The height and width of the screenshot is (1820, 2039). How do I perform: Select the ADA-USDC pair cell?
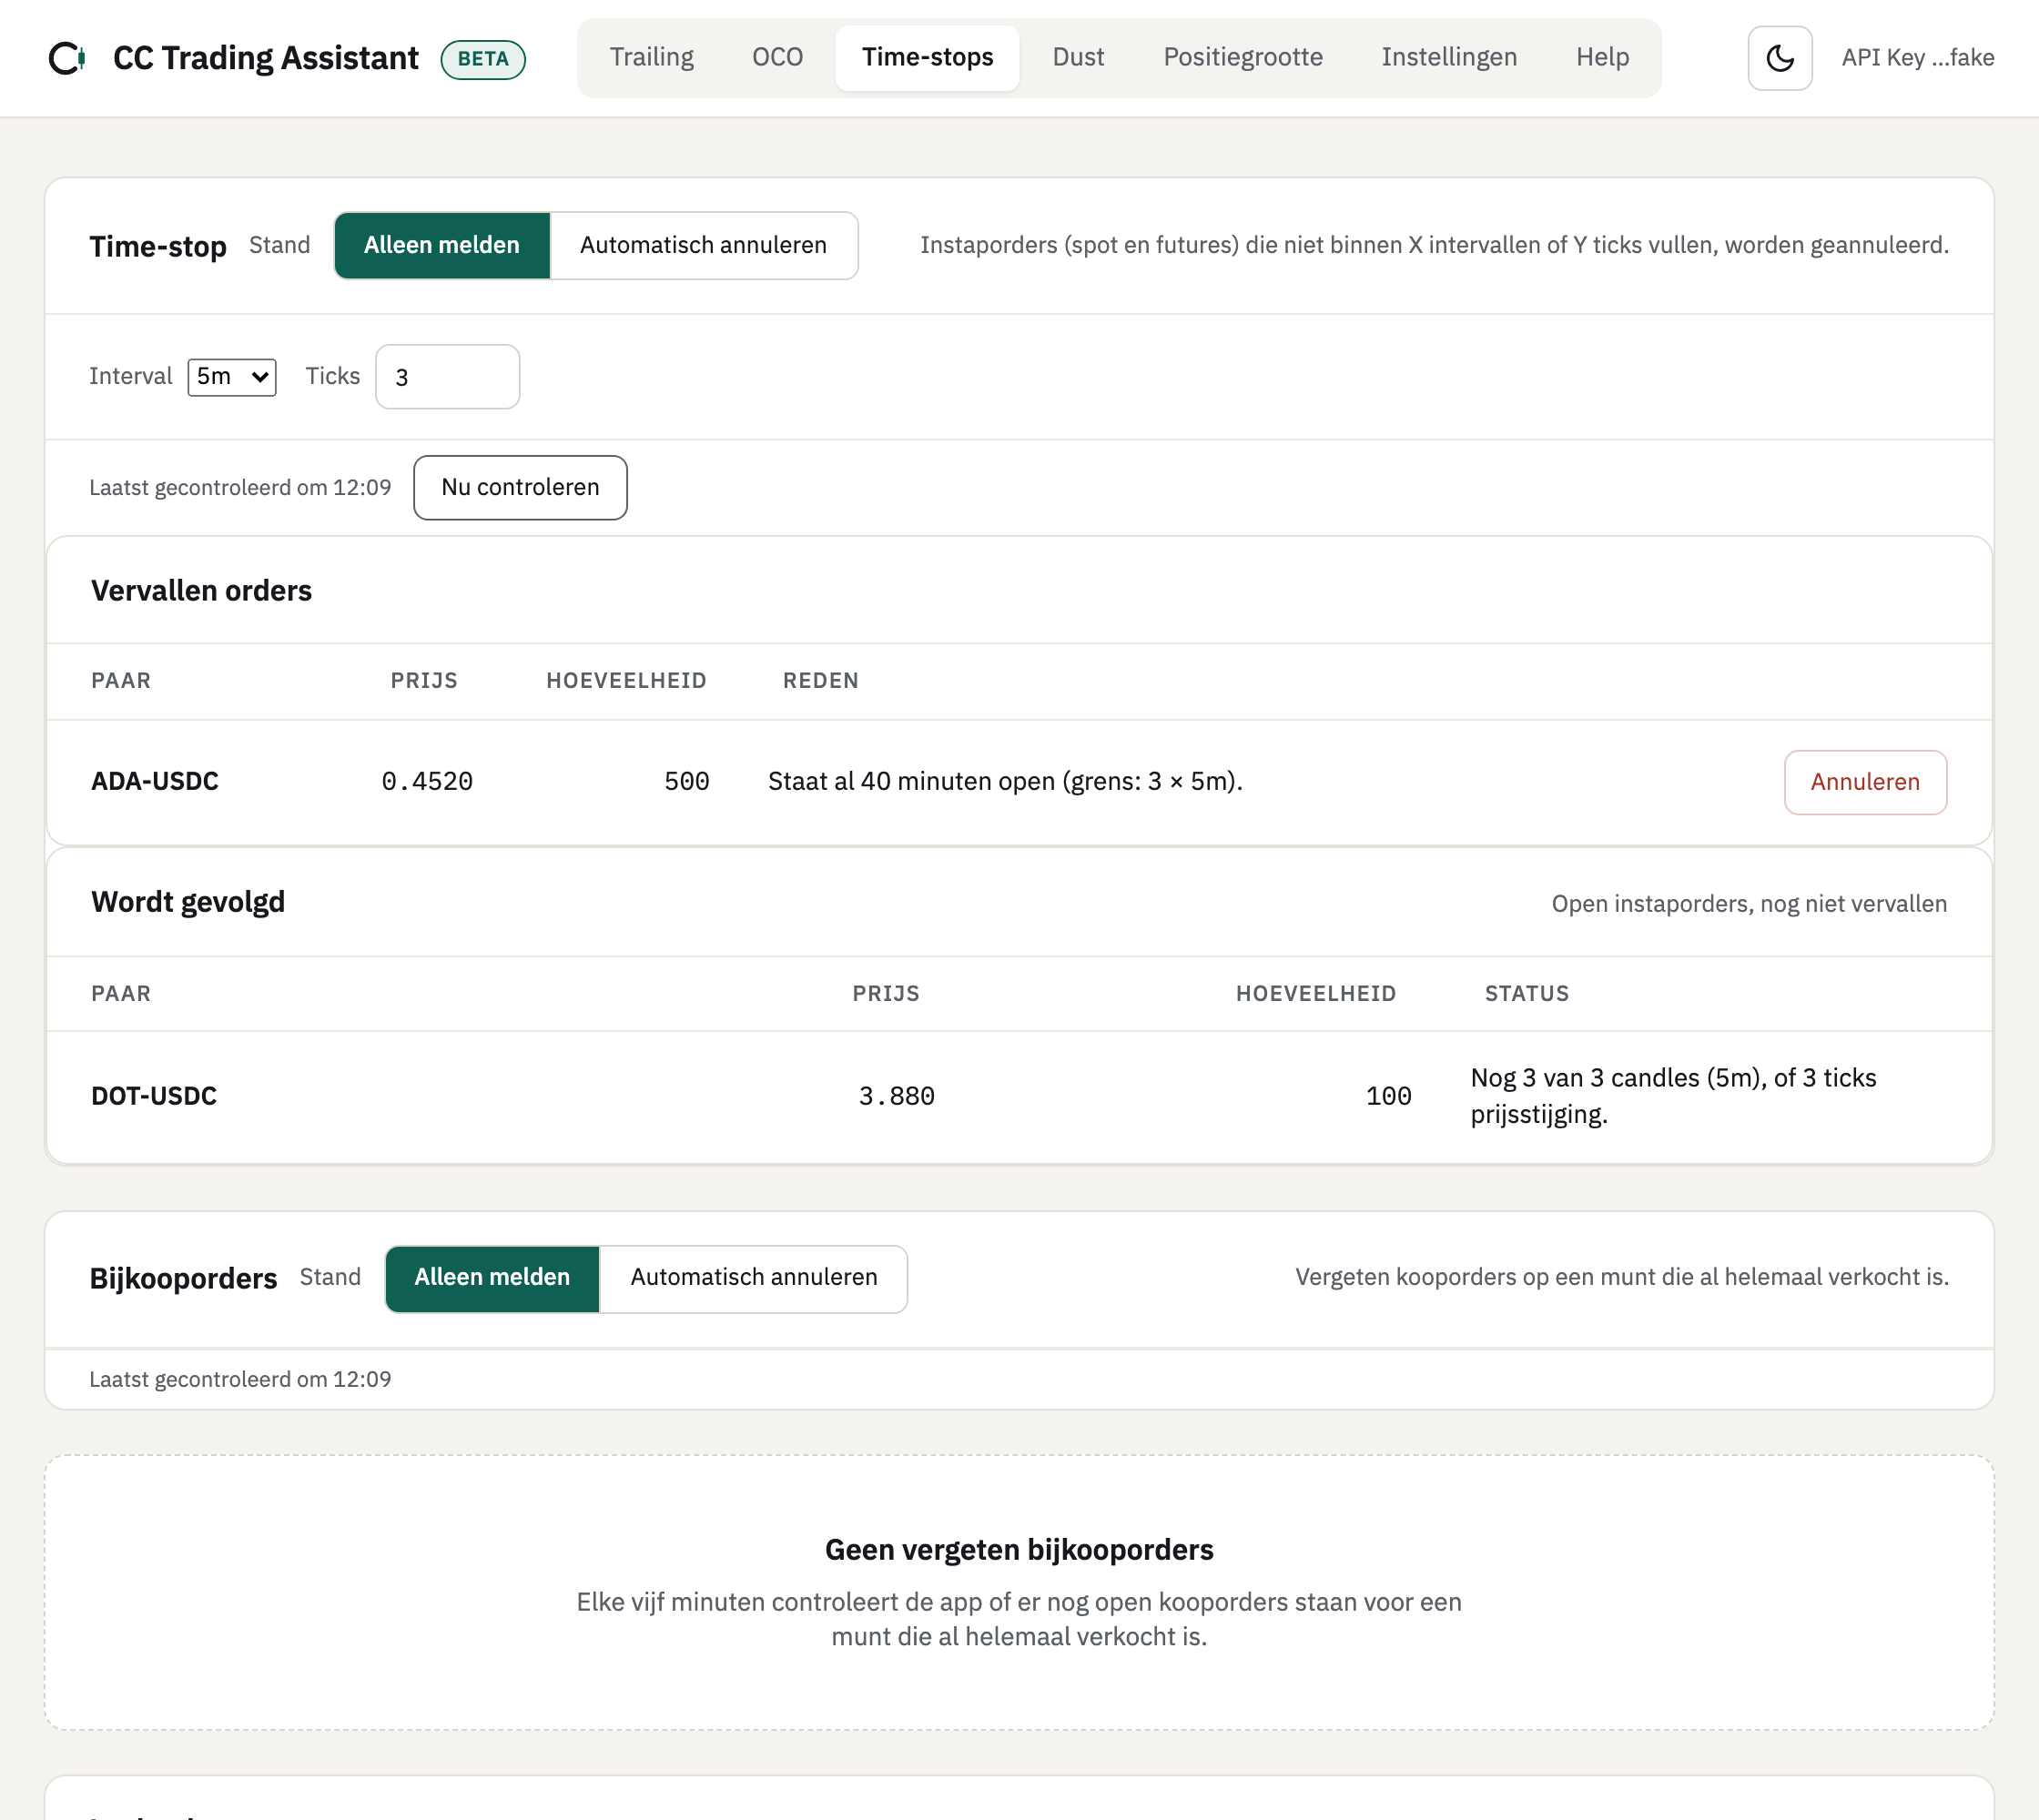click(154, 781)
